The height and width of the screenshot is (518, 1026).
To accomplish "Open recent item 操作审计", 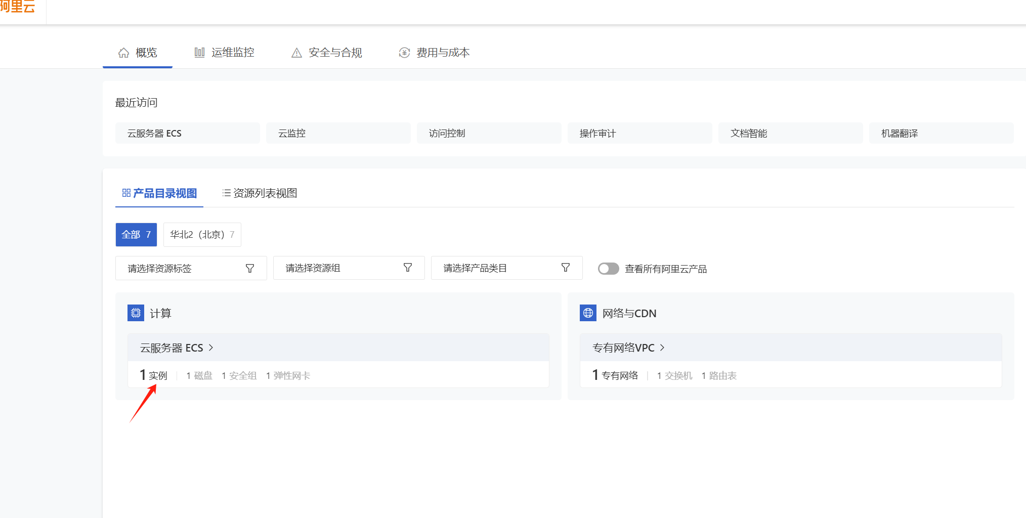I will point(640,133).
